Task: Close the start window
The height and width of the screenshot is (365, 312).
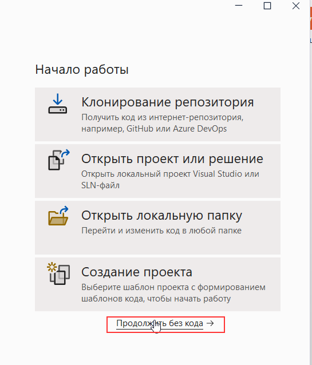Action: (x=296, y=6)
